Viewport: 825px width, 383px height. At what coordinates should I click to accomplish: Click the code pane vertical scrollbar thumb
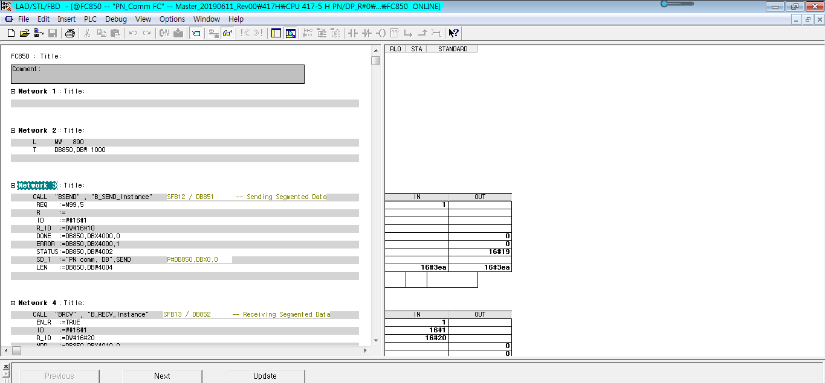tap(376, 60)
